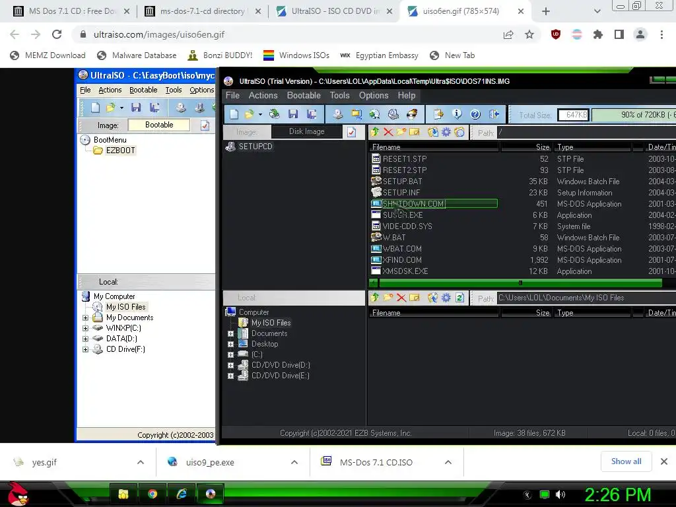The width and height of the screenshot is (676, 507).
Task: Click New icon in background UltraISO window
Action: [x=95, y=108]
